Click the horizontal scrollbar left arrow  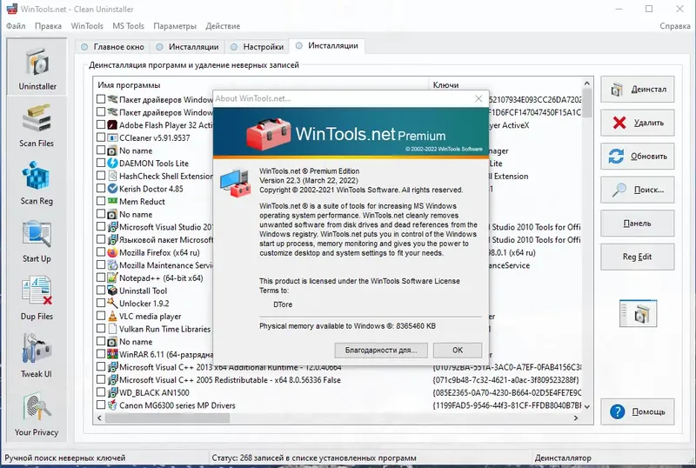click(99, 418)
